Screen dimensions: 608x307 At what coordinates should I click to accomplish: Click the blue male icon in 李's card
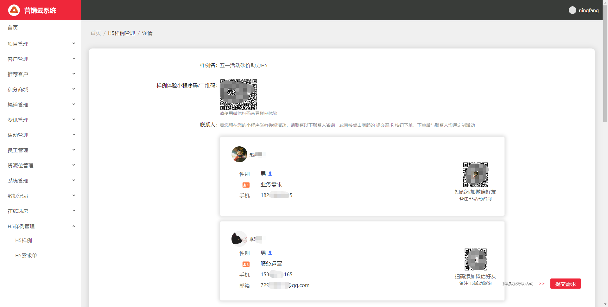tap(270, 253)
